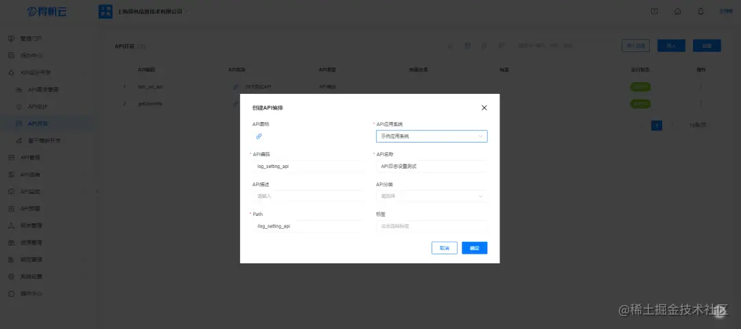741x329 pixels.
Task: Click the 标签 tag selection field
Action: (432, 226)
